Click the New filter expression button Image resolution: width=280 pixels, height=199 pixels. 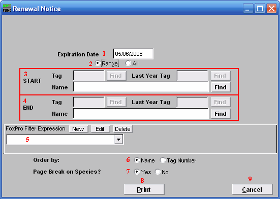(78, 129)
